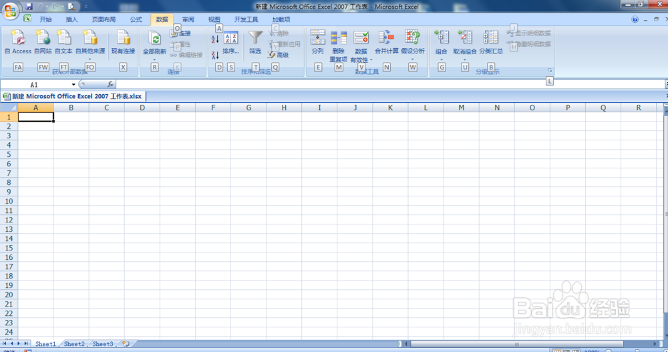
Task: Sort Z to A descending
Action: pos(215,55)
